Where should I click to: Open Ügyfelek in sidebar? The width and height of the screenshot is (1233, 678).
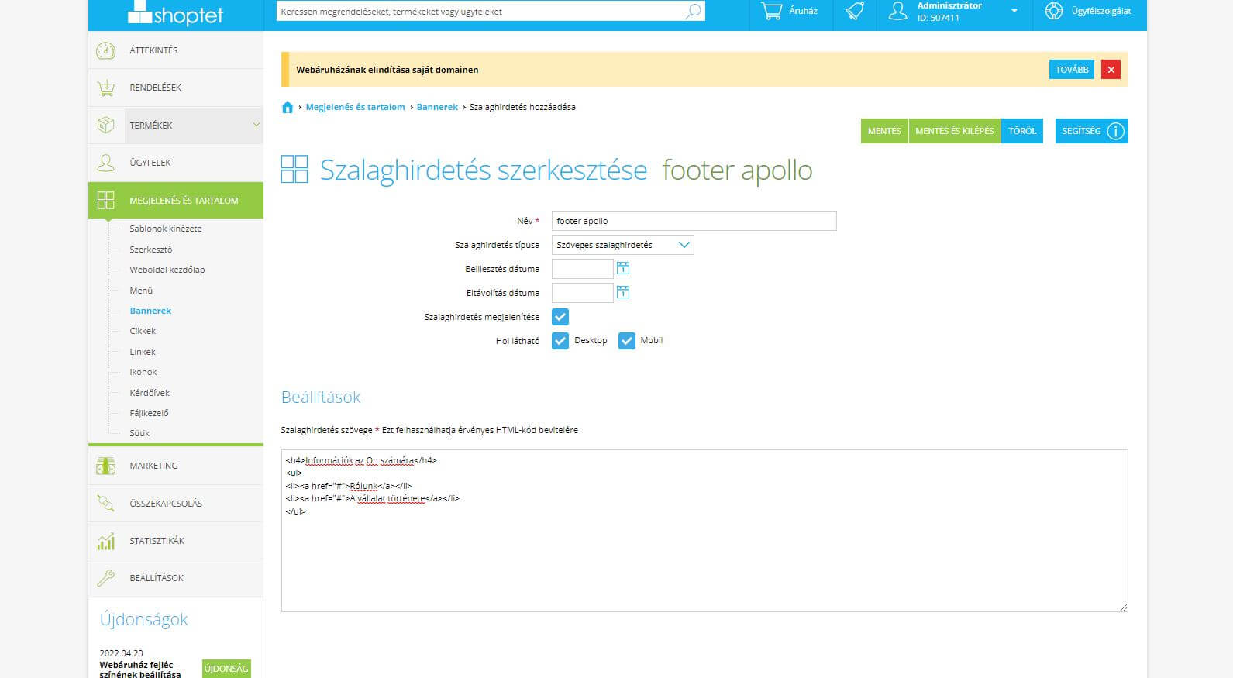[176, 163]
